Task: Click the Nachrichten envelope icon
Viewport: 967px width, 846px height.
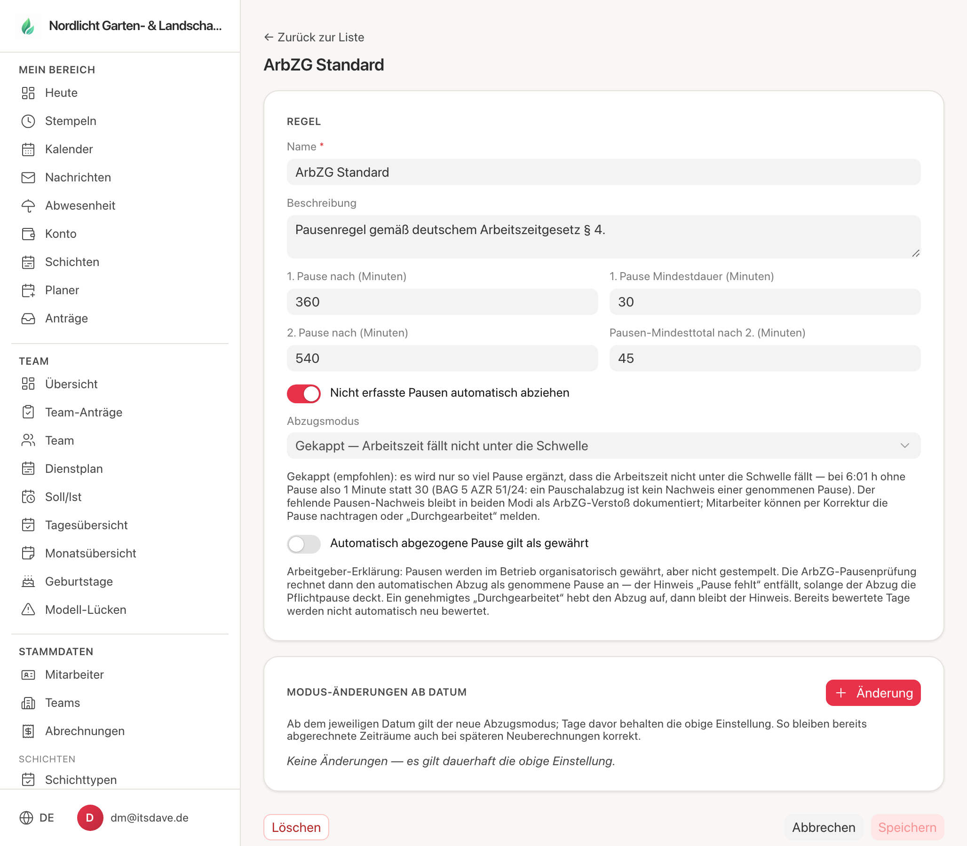Action: [28, 178]
